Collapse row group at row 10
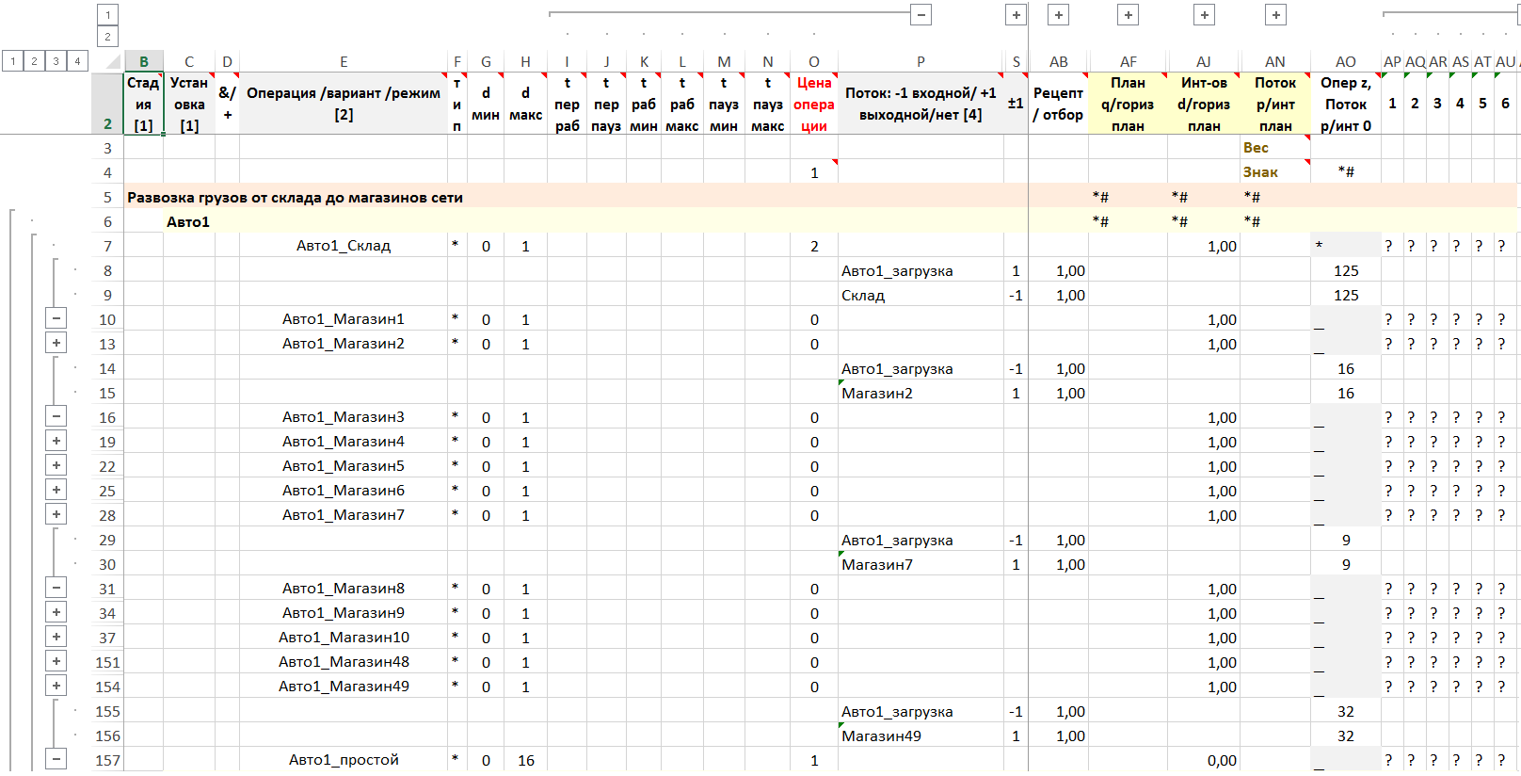Image resolution: width=1521 pixels, height=776 pixels. coord(56,319)
